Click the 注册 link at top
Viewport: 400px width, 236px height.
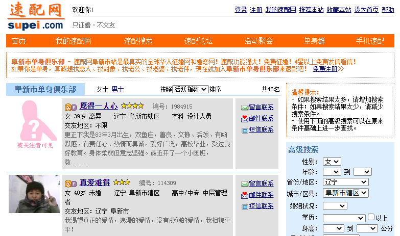point(256,10)
